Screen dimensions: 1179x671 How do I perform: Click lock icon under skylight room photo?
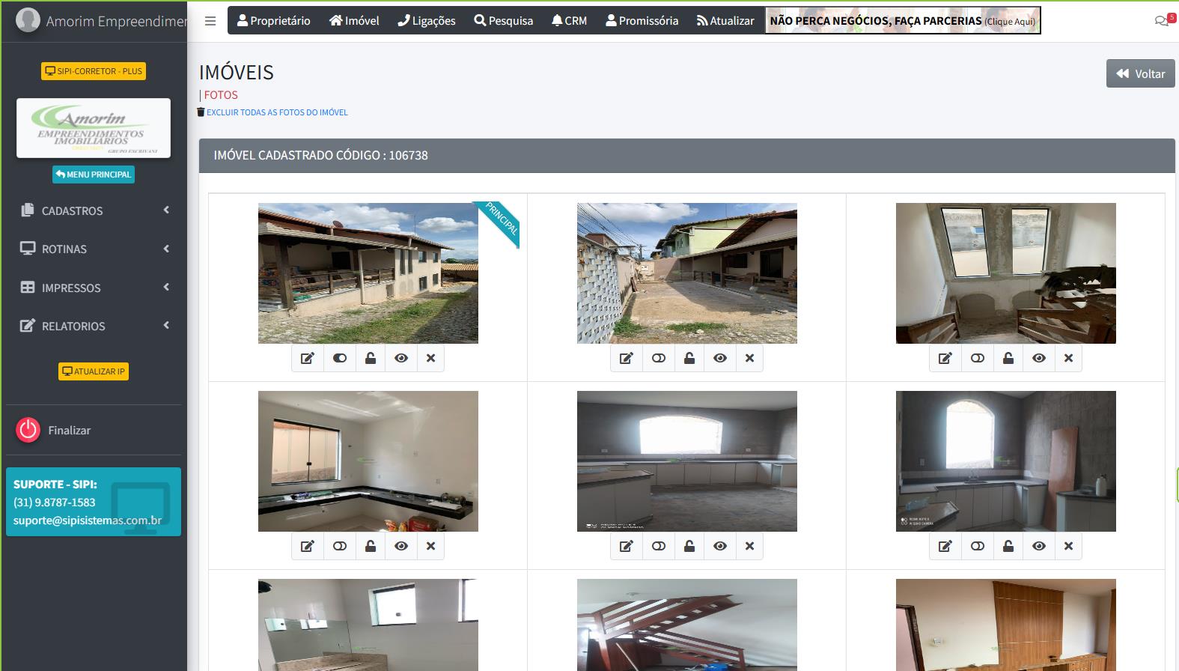tap(1008, 358)
